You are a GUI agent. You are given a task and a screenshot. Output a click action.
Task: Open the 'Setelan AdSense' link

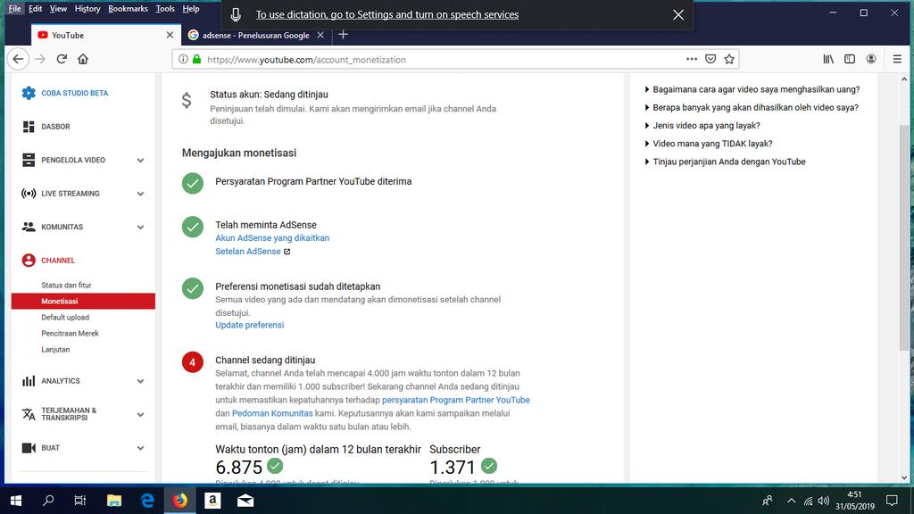pos(248,251)
